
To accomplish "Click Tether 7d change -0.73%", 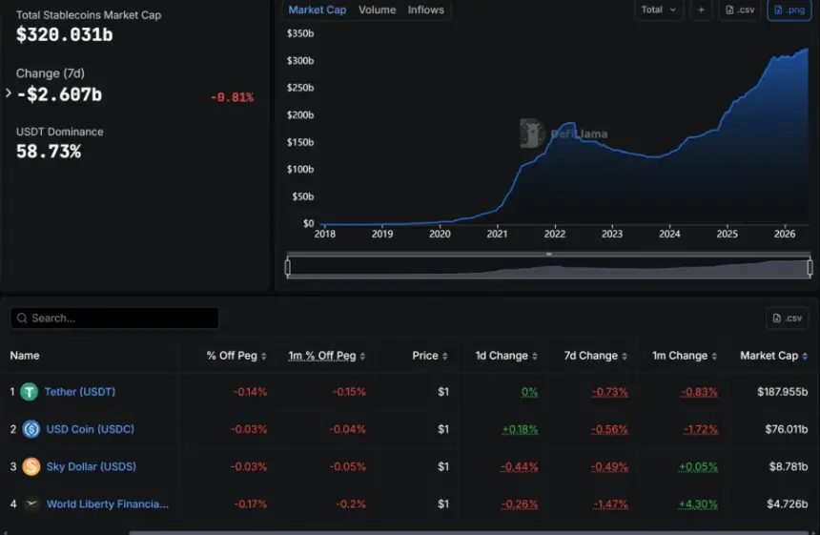I will click(x=610, y=392).
